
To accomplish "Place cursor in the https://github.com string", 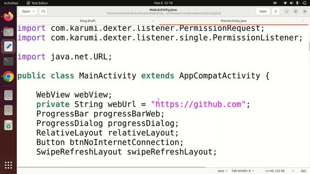I will [198, 104].
